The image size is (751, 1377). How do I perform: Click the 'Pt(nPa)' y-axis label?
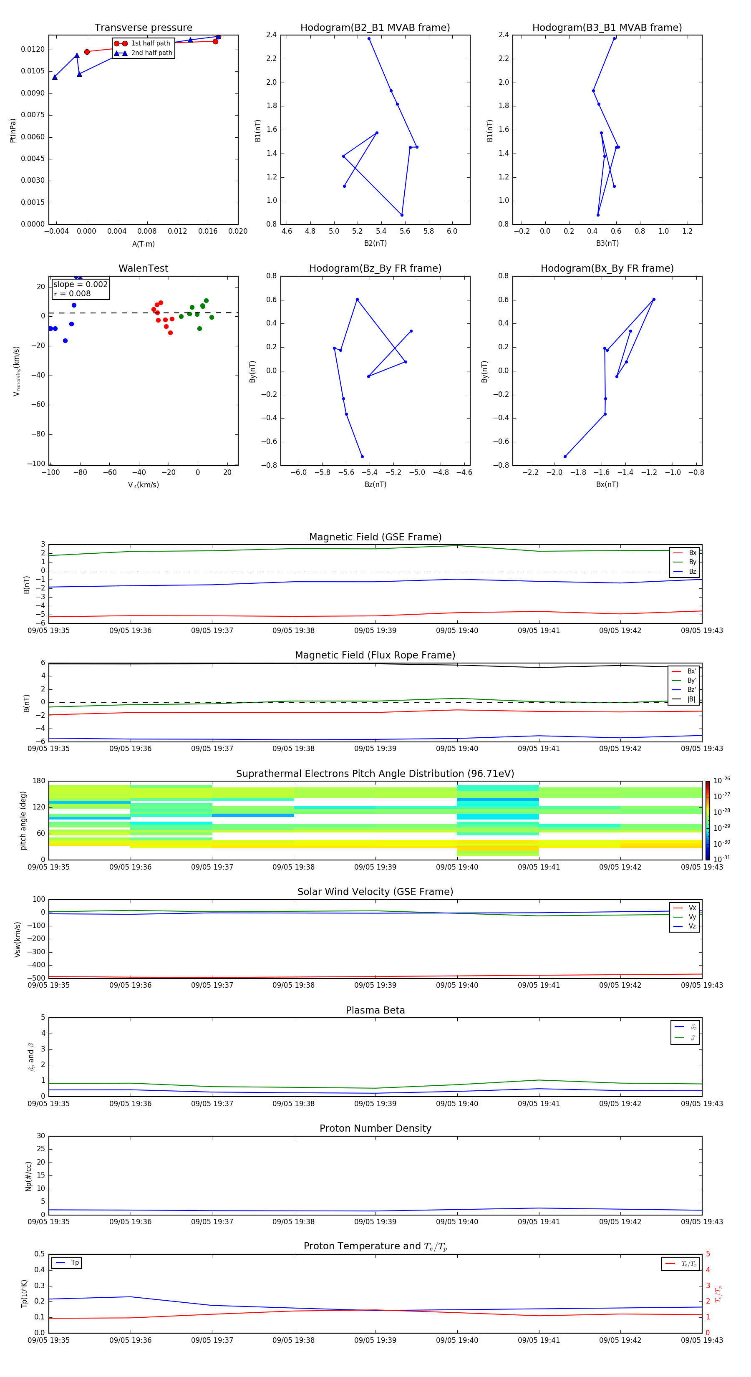click(x=13, y=131)
